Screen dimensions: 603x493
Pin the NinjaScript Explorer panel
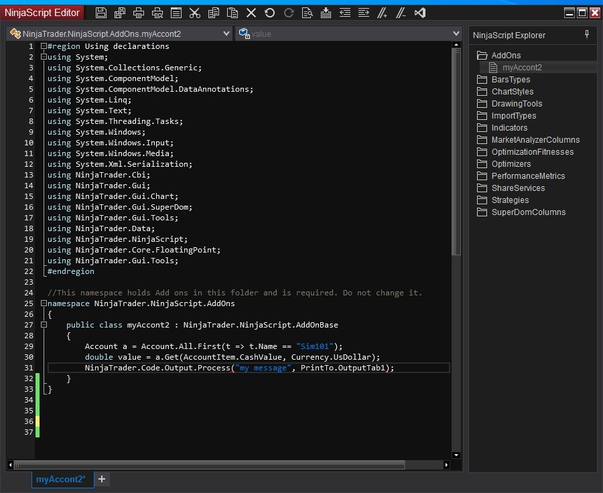tap(588, 35)
